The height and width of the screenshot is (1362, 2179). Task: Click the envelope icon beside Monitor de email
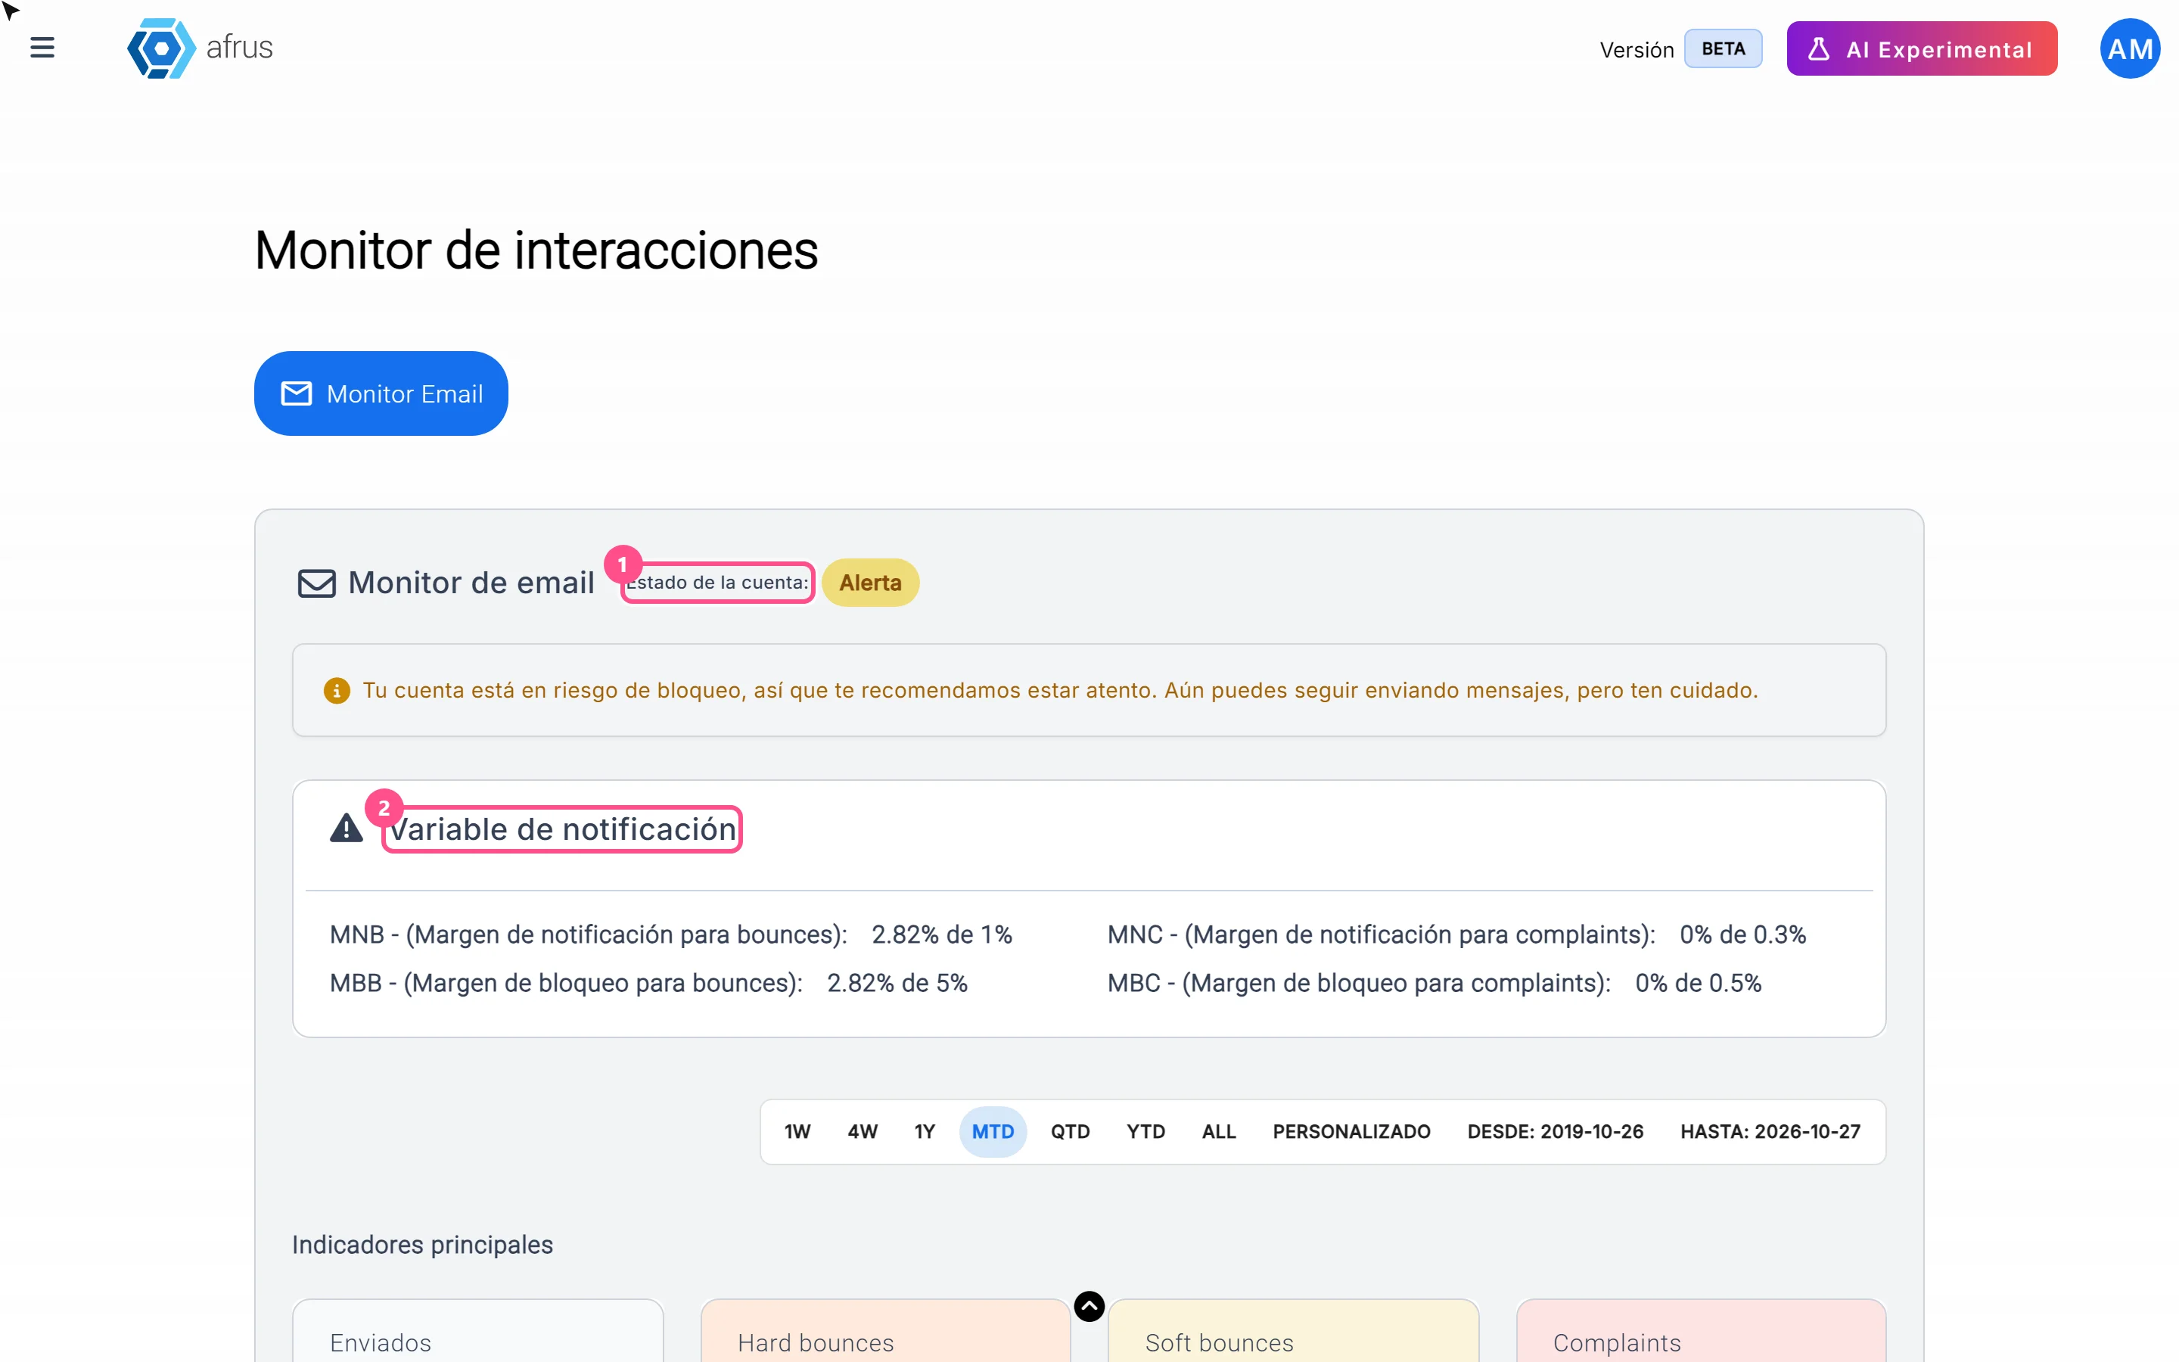(x=317, y=583)
